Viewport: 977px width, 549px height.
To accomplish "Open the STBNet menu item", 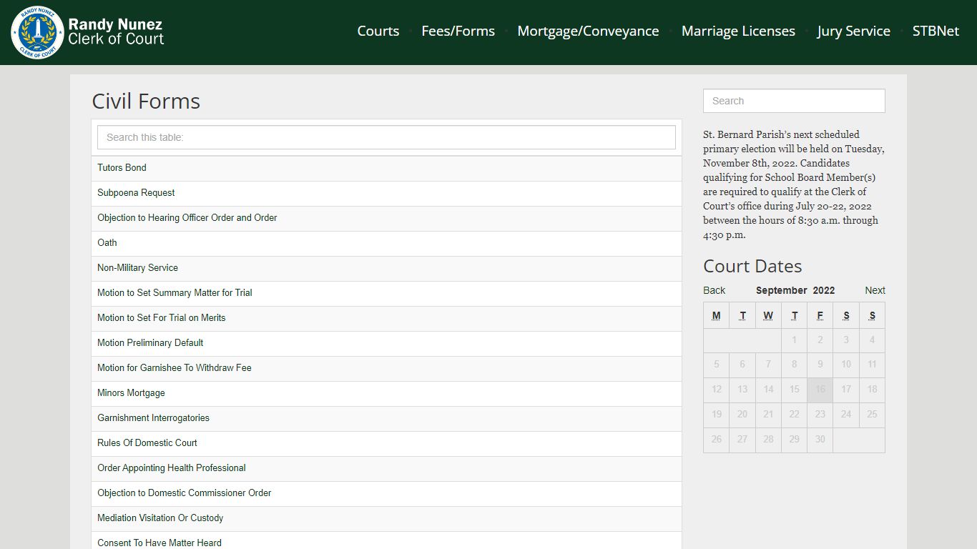I will [x=936, y=31].
